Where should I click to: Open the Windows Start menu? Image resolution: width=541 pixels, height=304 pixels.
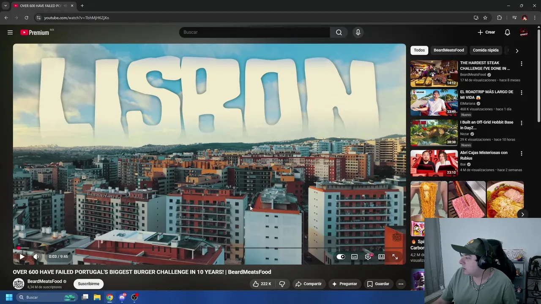9,297
